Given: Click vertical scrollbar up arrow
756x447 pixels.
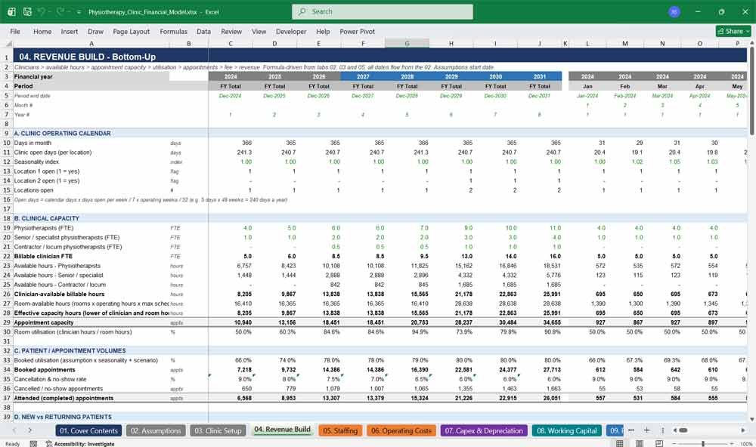Looking at the screenshot, I should pyautogui.click(x=751, y=43).
